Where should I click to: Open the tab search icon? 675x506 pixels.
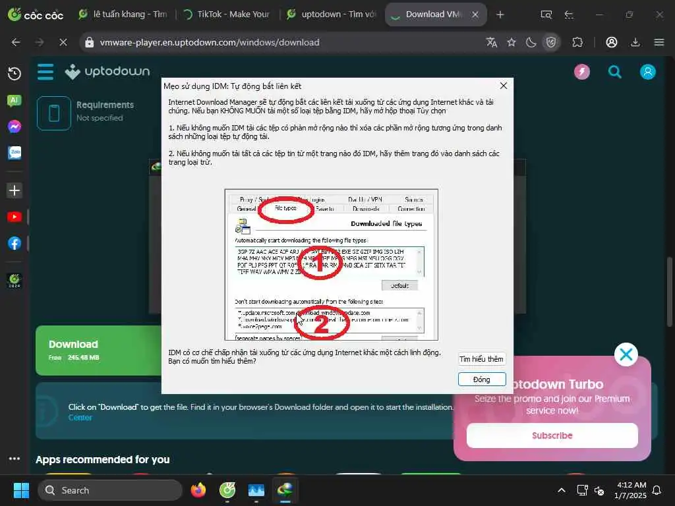pyautogui.click(x=546, y=14)
